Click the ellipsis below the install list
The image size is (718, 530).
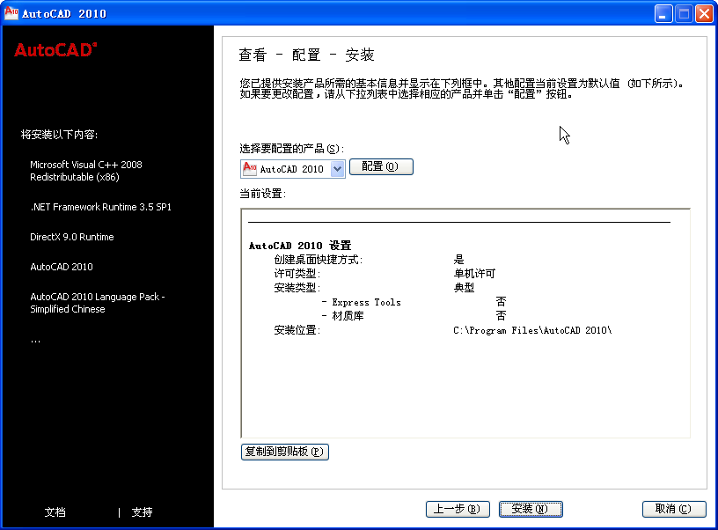coord(36,342)
